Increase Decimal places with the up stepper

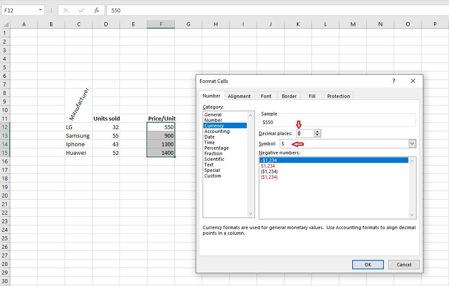point(317,131)
